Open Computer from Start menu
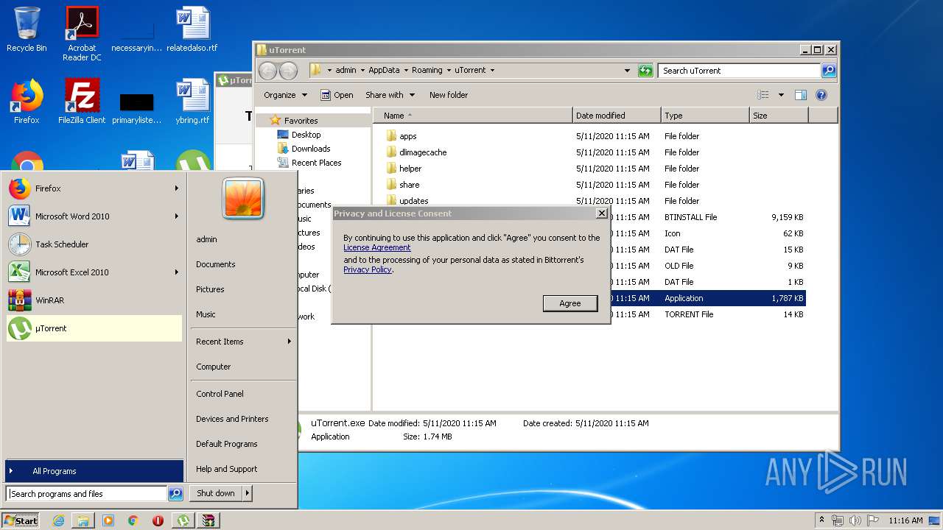Viewport: 943px width, 530px height. [x=214, y=367]
